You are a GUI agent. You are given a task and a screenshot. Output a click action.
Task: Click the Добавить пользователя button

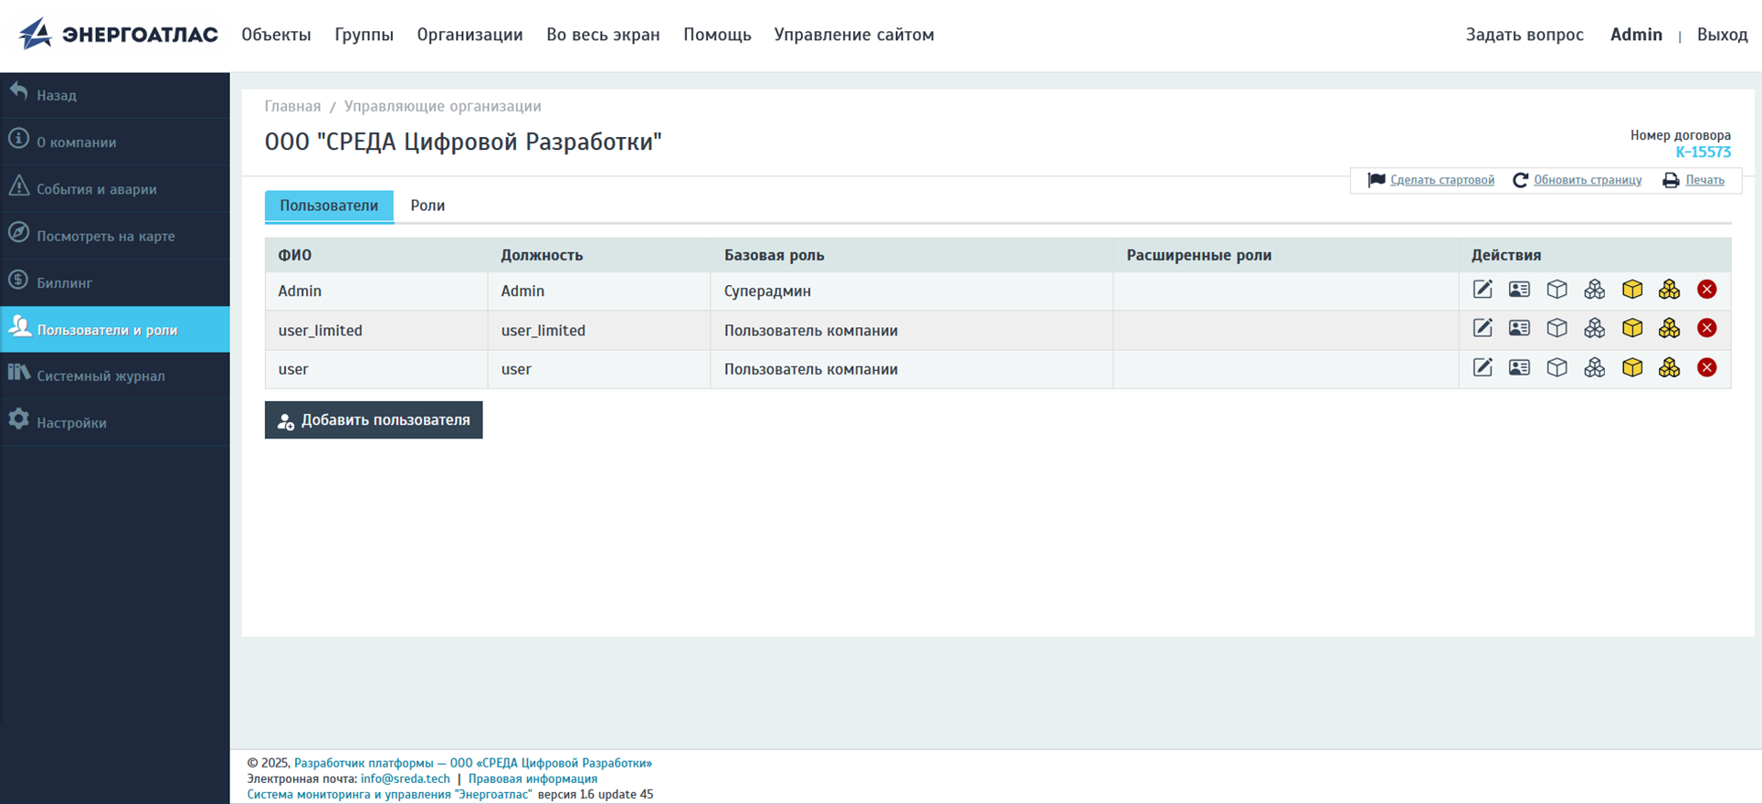pos(374,420)
